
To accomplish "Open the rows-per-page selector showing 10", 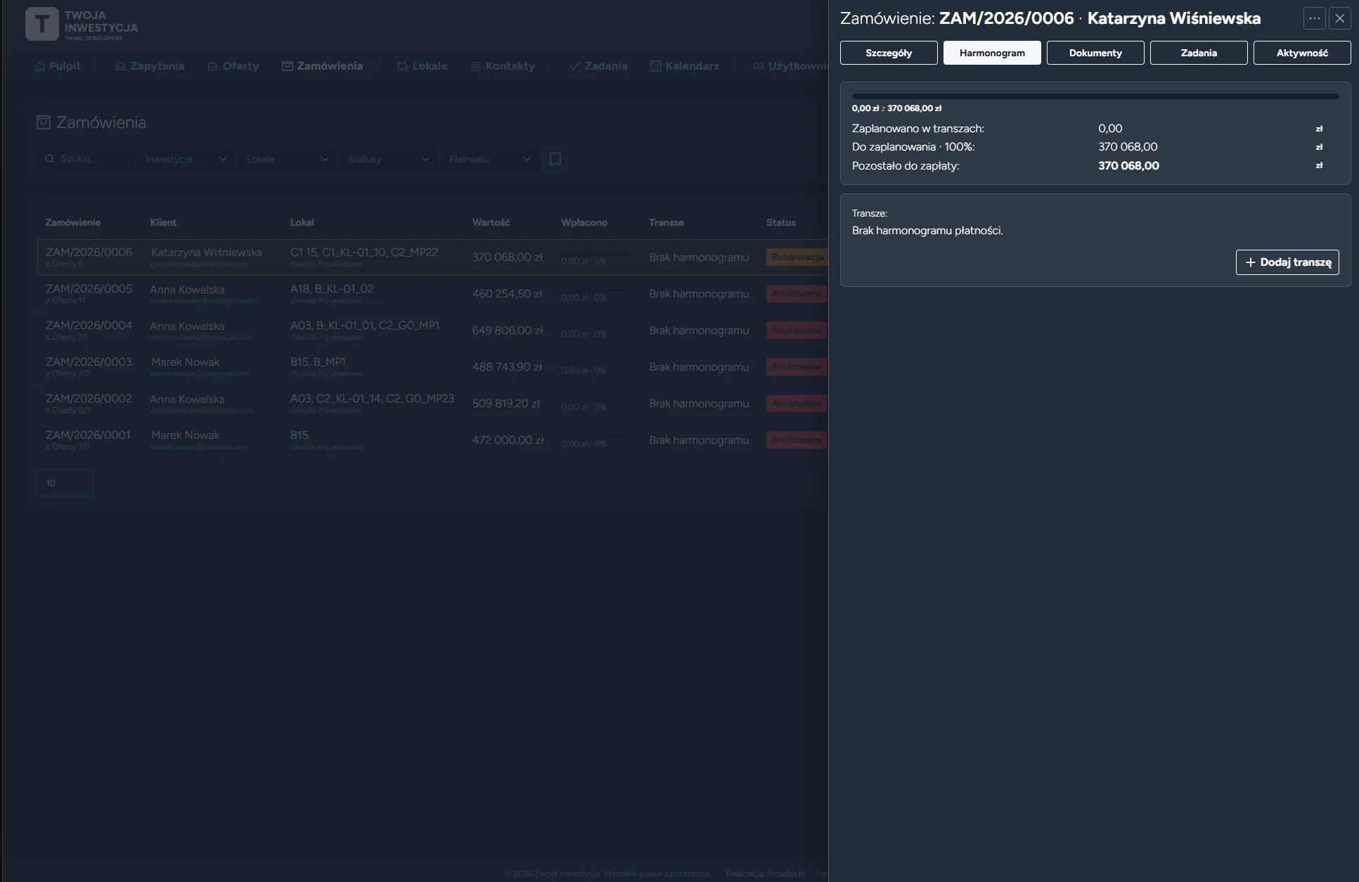I will tap(65, 483).
